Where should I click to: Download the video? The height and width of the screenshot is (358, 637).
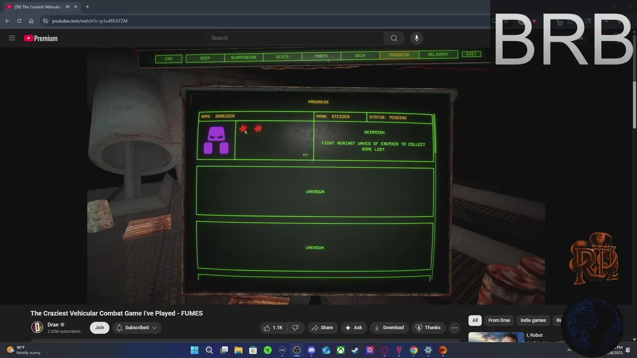coord(389,328)
